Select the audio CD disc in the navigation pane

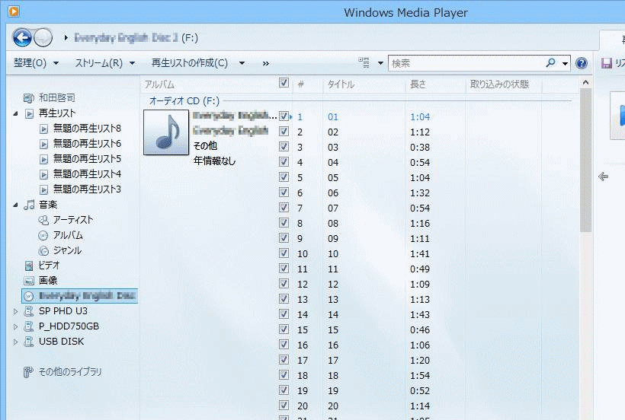pos(80,296)
